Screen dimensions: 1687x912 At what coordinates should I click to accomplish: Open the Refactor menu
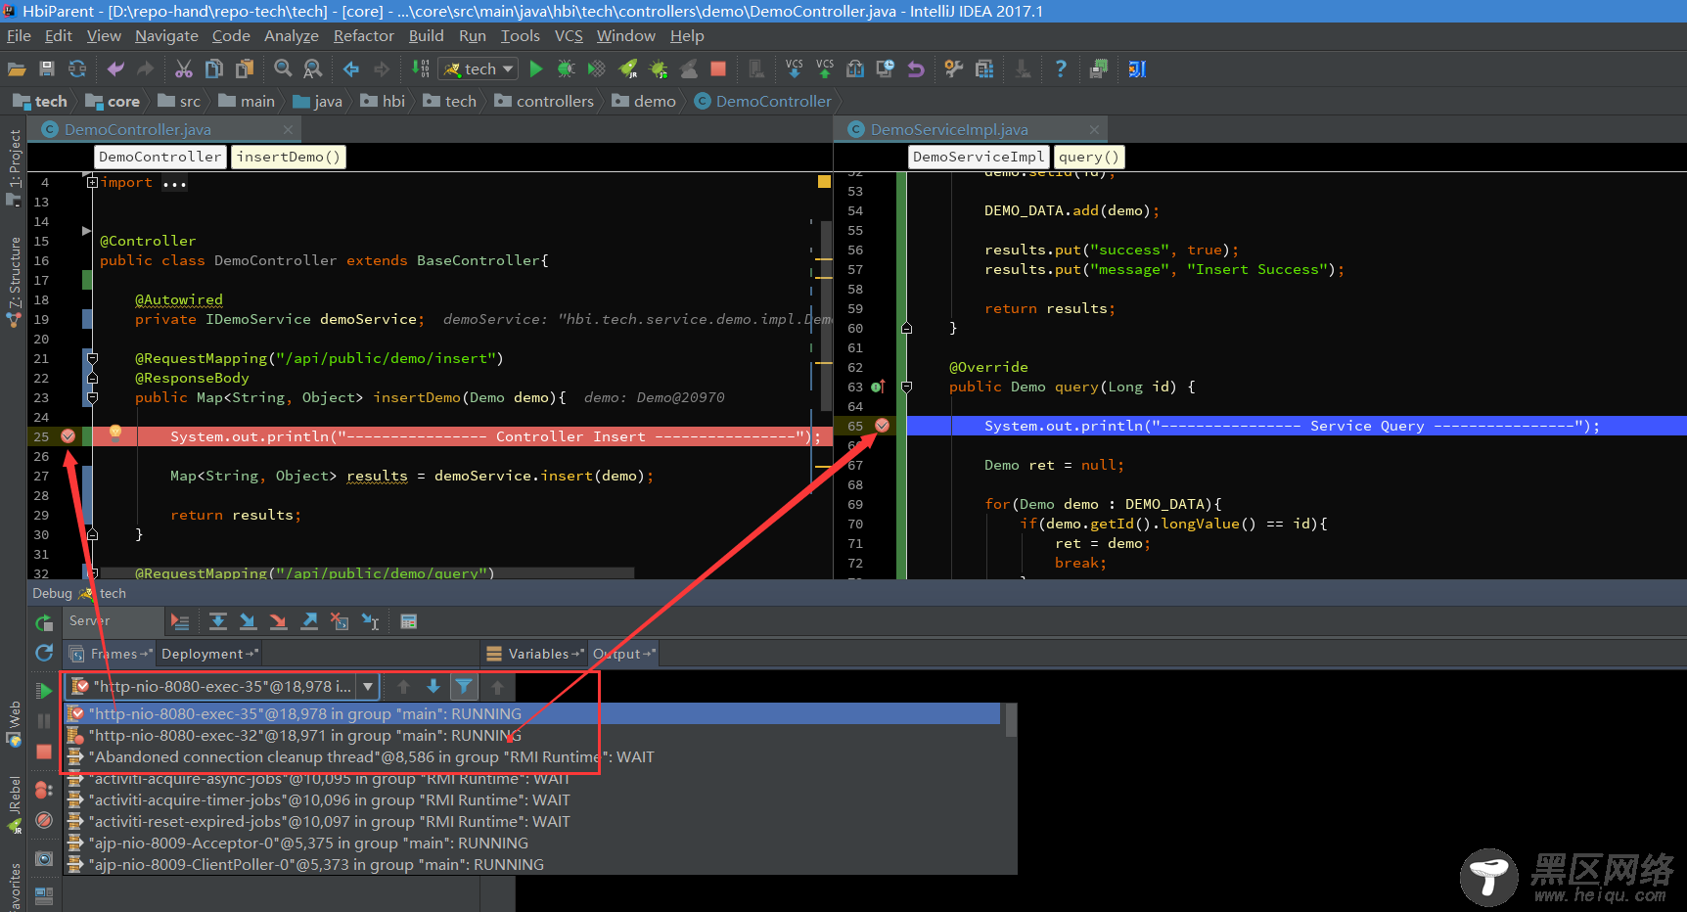[x=364, y=35]
